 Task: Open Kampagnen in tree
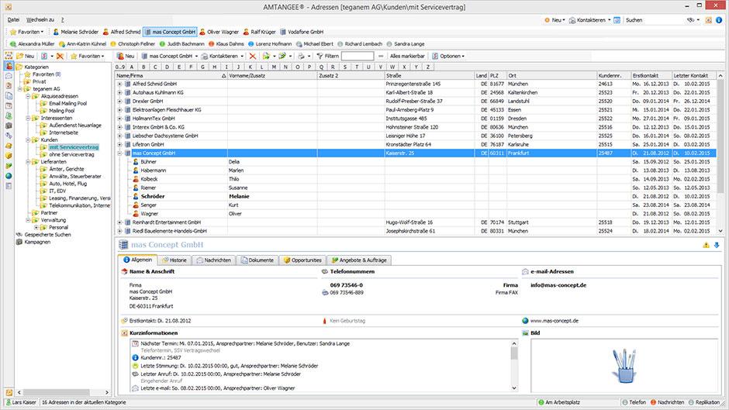tap(37, 242)
